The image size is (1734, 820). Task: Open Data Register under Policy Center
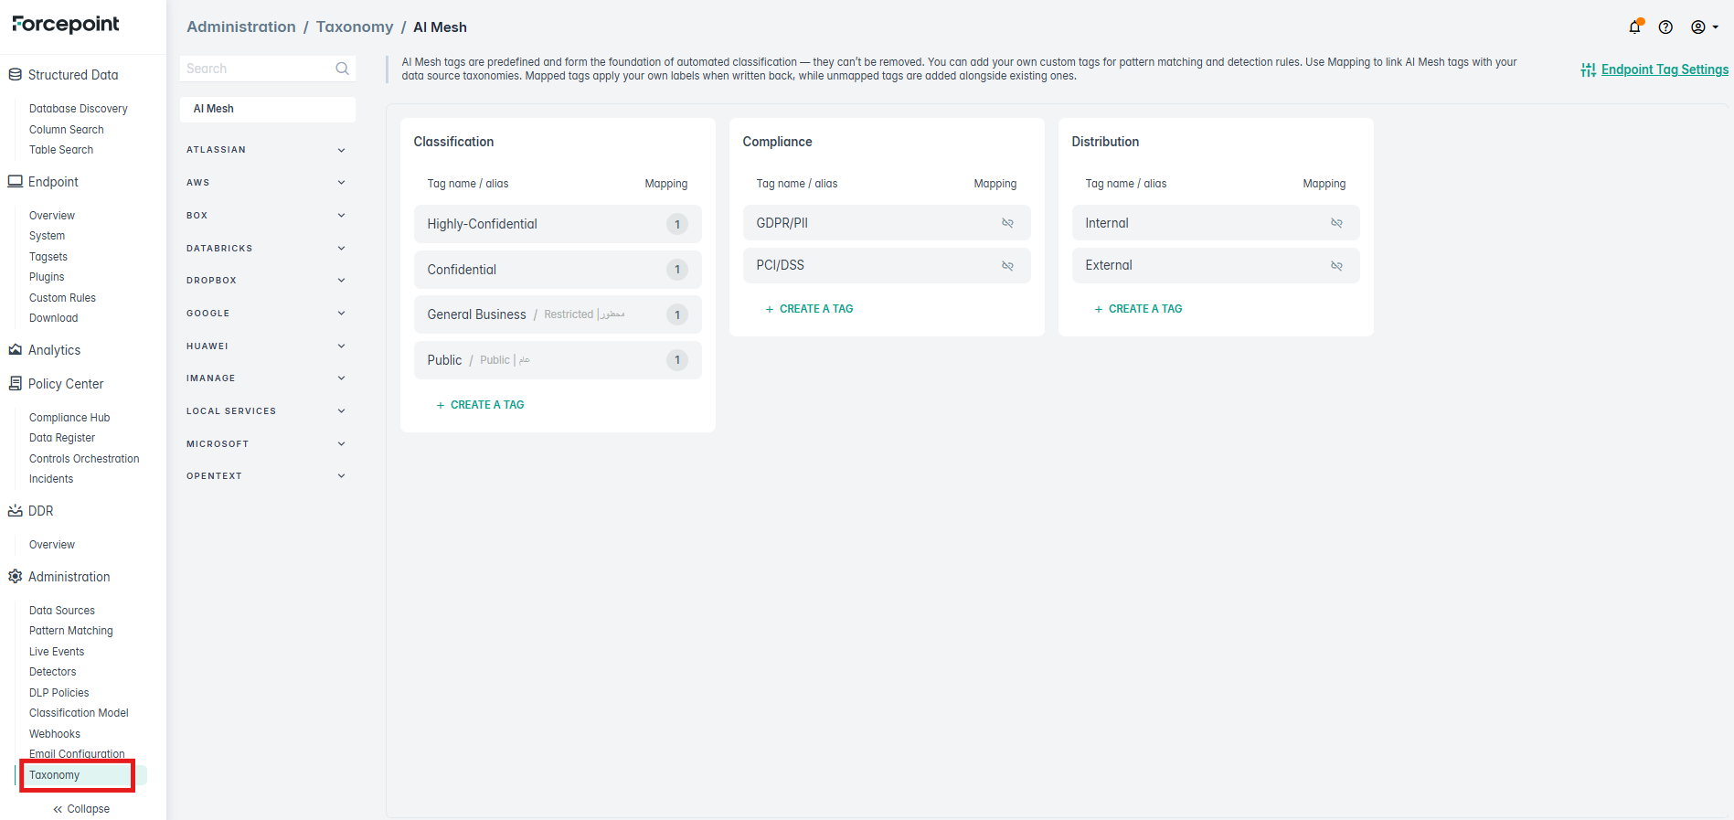pos(62,438)
